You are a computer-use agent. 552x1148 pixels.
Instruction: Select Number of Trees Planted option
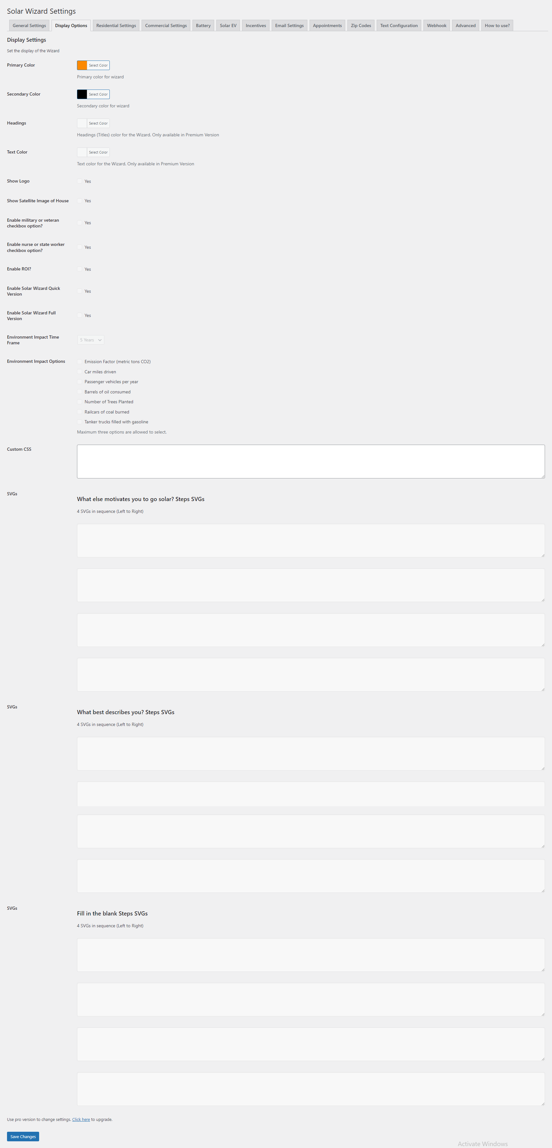[80, 402]
